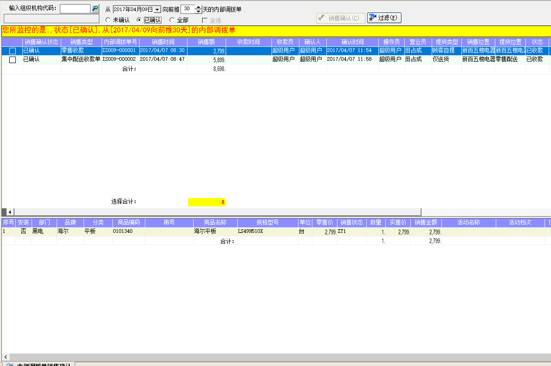Click the 仅送货 pickup type cell
The height and width of the screenshot is (366, 551).
tap(446, 59)
